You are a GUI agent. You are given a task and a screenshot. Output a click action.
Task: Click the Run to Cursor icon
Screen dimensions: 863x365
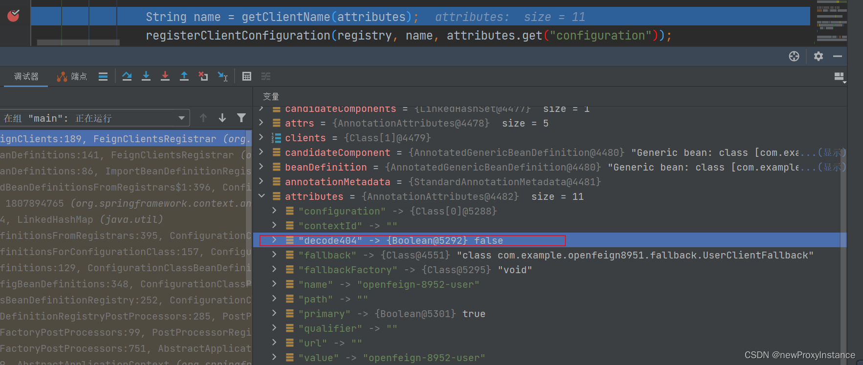223,76
